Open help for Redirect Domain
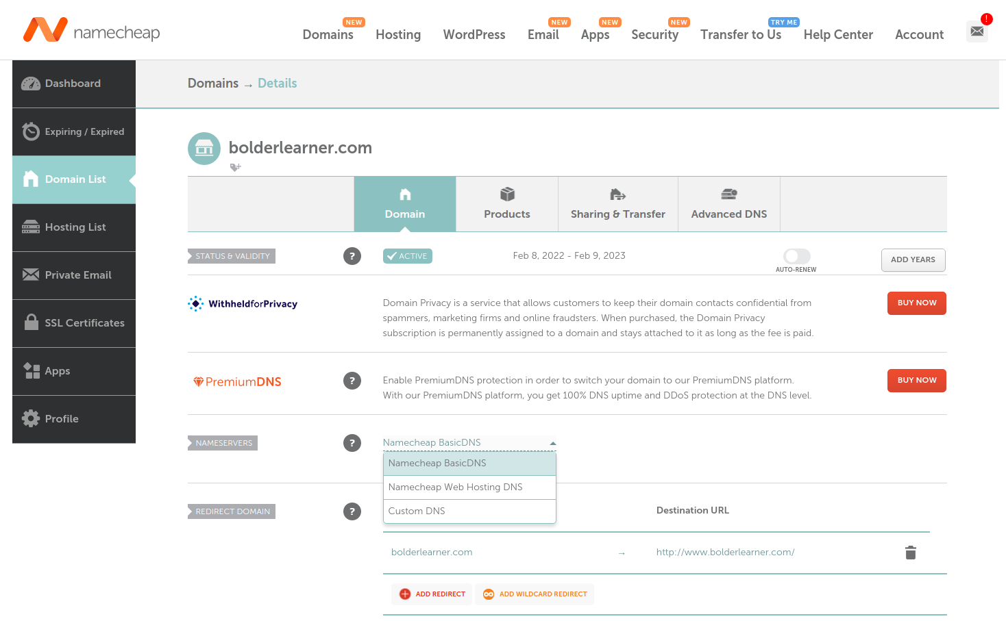The height and width of the screenshot is (621, 1006). click(x=352, y=511)
